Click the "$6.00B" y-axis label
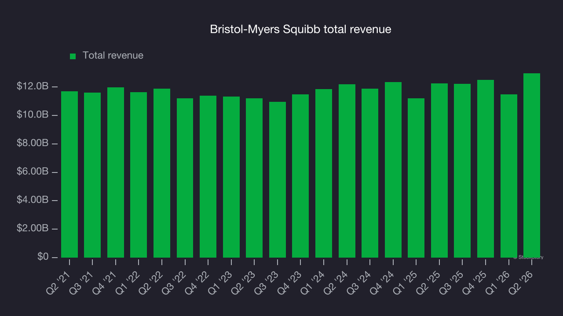563x316 pixels. click(x=32, y=172)
